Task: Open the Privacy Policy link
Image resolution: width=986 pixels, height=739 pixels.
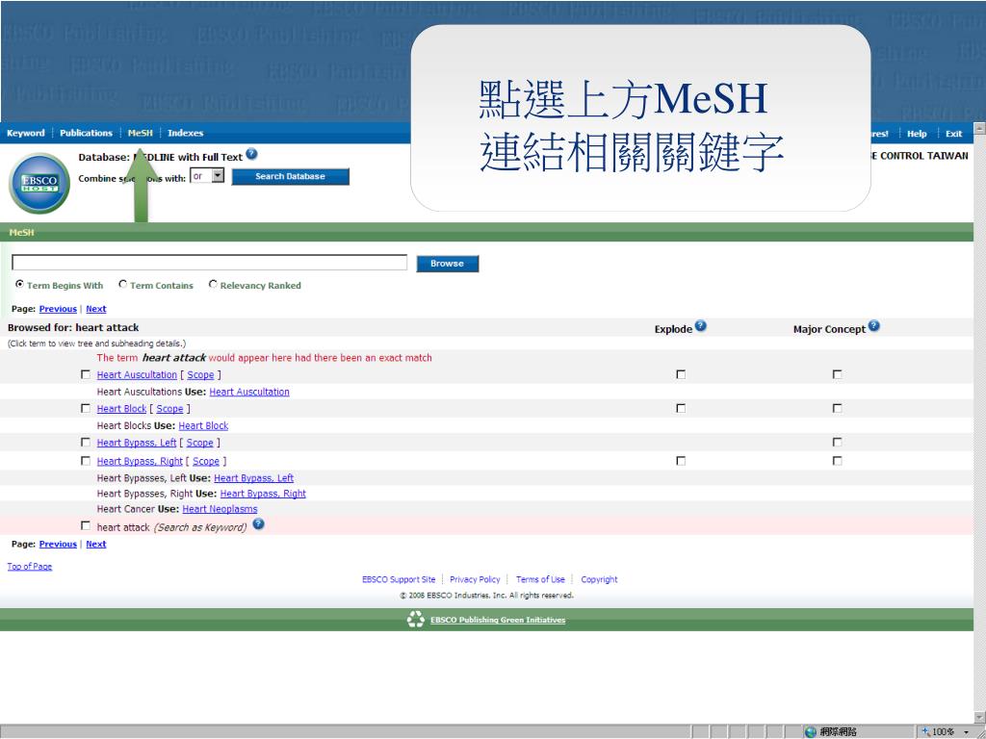Action: [475, 579]
